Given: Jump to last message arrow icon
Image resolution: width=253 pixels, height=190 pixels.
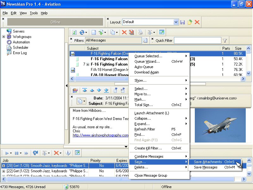Looking at the screenshot, I should (x=106, y=90).
